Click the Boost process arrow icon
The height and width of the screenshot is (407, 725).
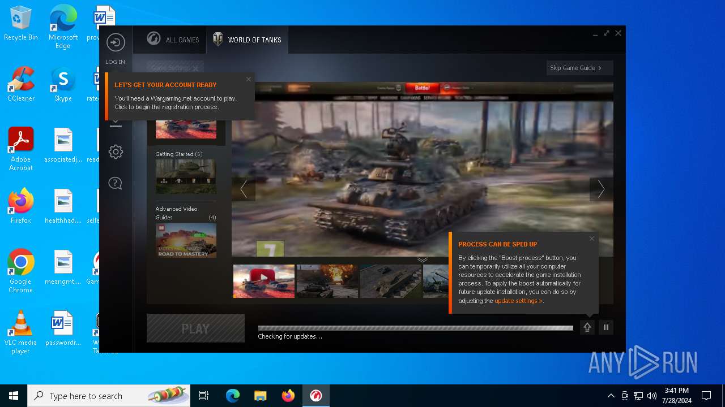coord(587,327)
